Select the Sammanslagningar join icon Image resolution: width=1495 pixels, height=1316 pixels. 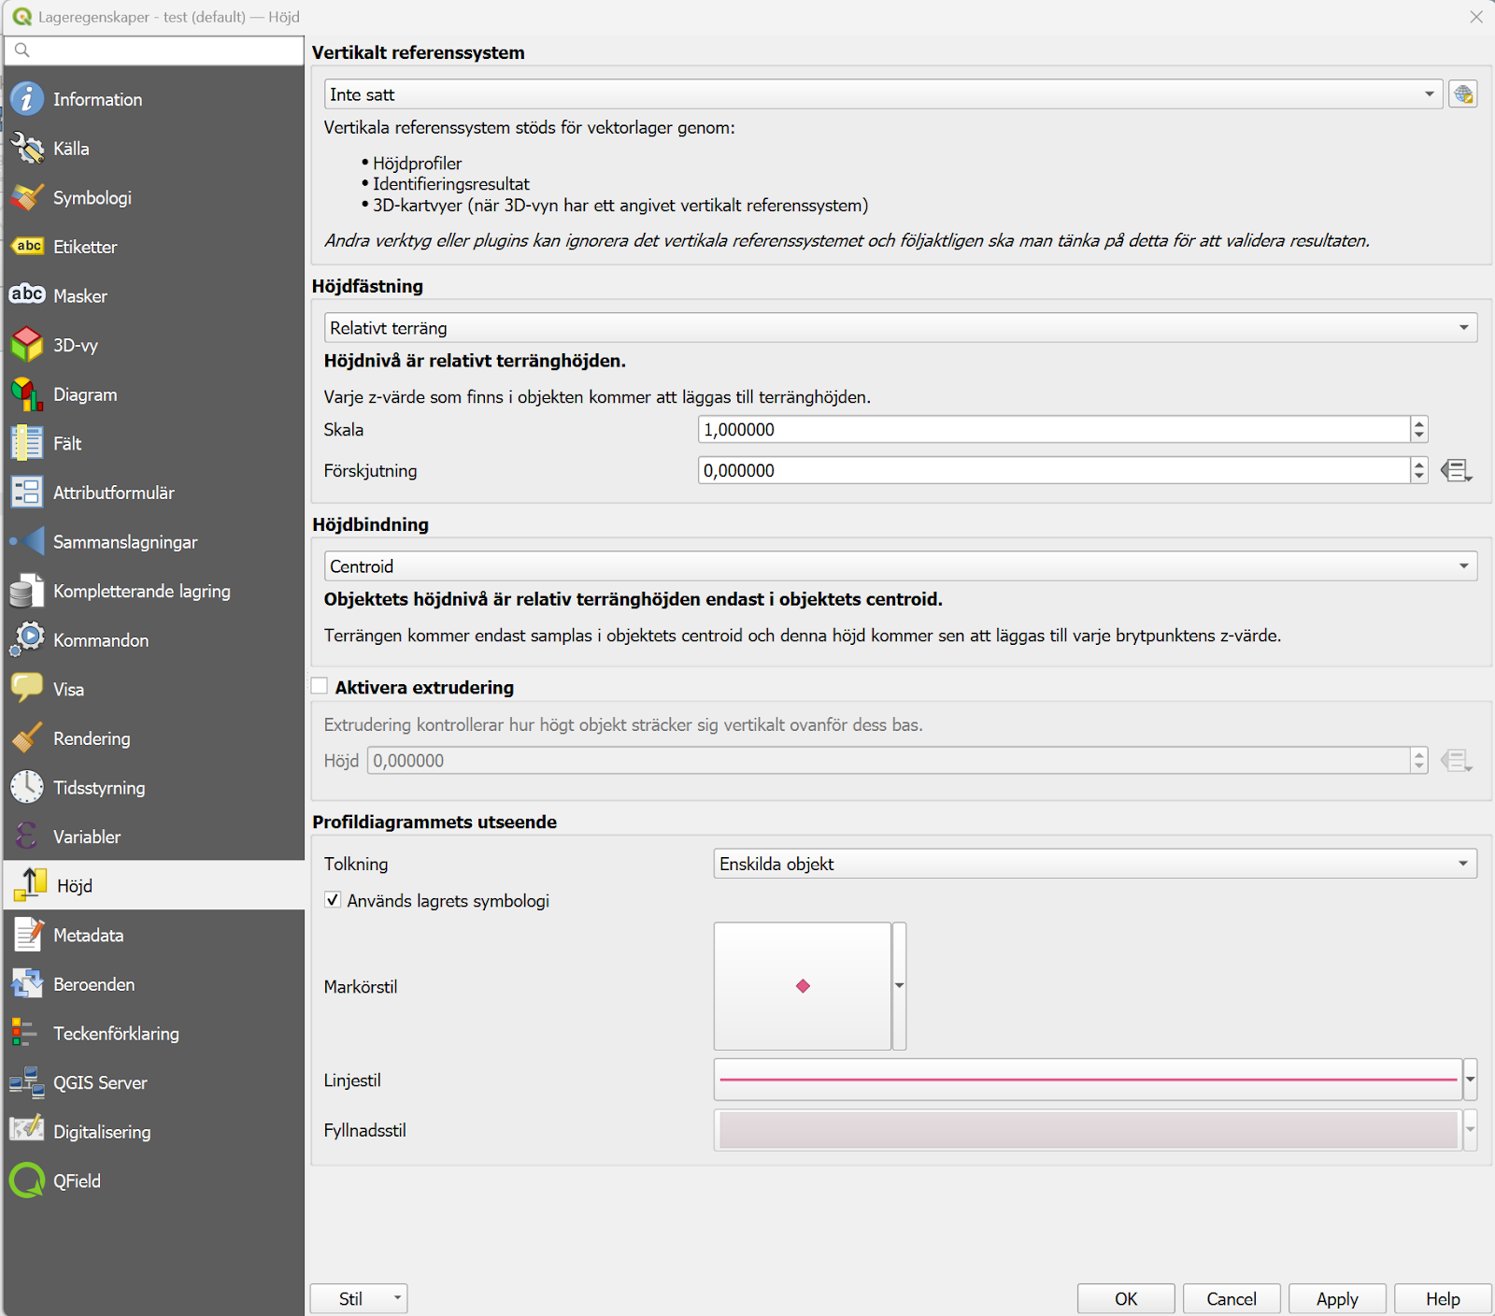point(27,541)
